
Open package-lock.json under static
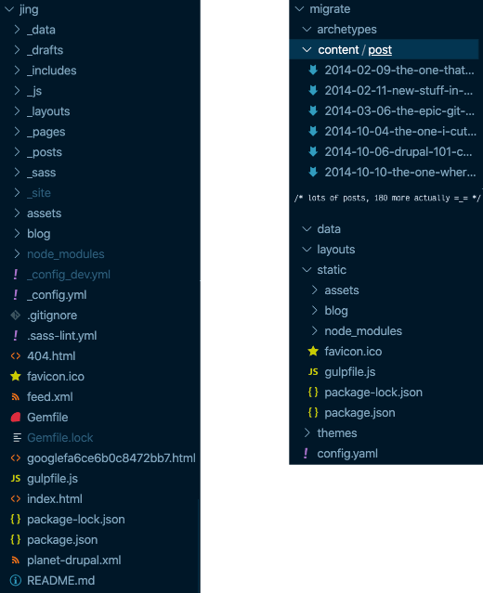pyautogui.click(x=373, y=393)
